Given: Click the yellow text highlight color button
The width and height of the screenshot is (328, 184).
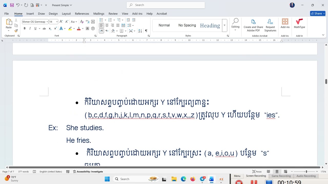Looking at the screenshot, I should tap(70, 28).
